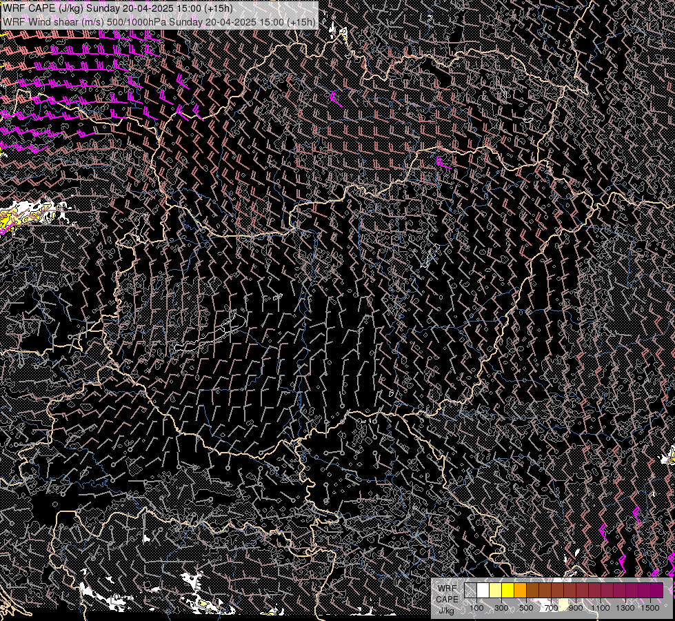Viewport: 675px width, 621px height.
Task: Click the white Lake Balaton outline on map
Action: click(210, 332)
